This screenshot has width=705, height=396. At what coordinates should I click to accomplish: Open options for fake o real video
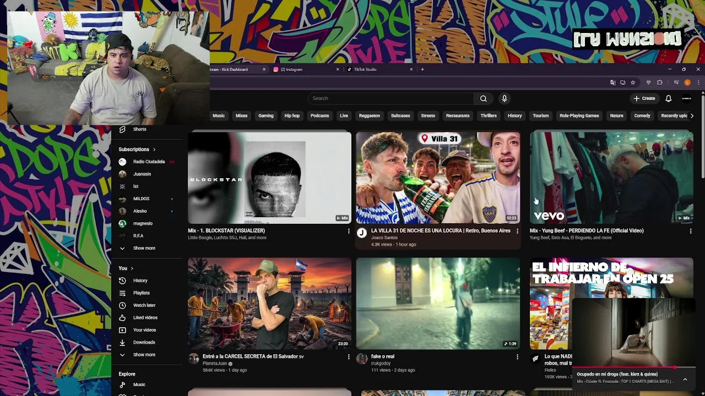(517, 357)
